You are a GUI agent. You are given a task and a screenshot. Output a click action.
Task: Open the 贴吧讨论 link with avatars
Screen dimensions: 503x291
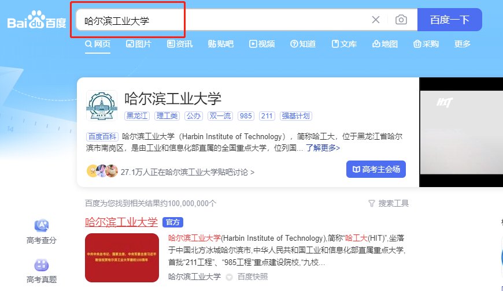171,172
